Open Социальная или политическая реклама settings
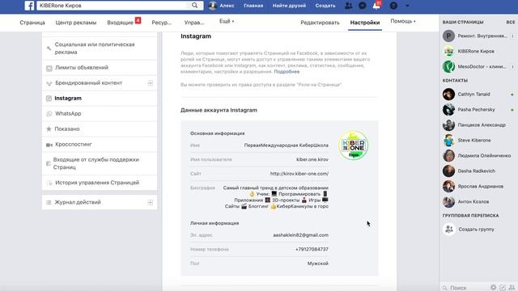 (x=100, y=48)
